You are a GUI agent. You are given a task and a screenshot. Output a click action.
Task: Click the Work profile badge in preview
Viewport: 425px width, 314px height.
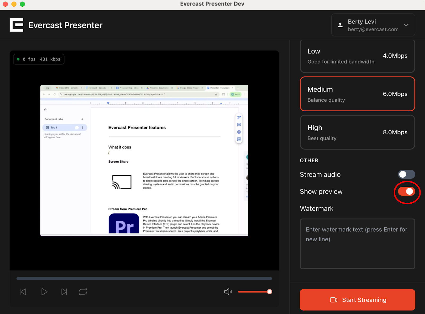[x=236, y=94]
